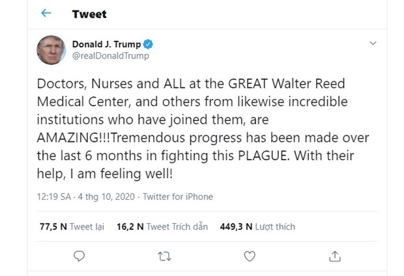Click the word AMAZING!!! in the tweet
The width and height of the screenshot is (404, 276).
(64, 137)
